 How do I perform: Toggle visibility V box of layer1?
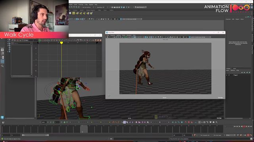point(227,75)
